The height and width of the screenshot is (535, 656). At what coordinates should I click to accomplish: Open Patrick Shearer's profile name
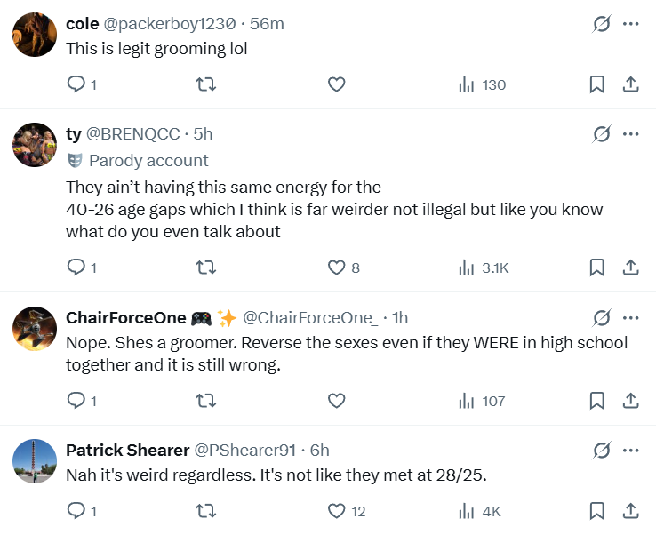pyautogui.click(x=127, y=450)
